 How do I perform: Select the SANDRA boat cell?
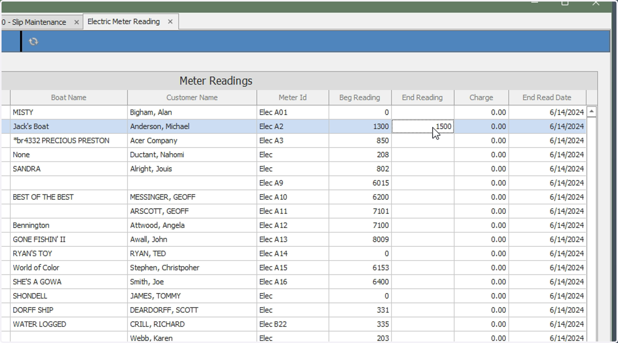pyautogui.click(x=68, y=169)
